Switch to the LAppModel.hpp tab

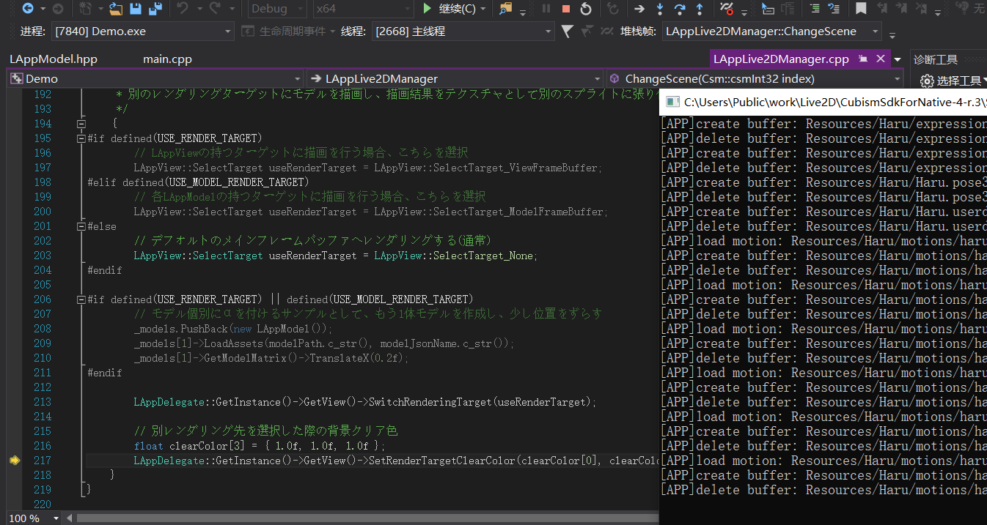[x=53, y=59]
